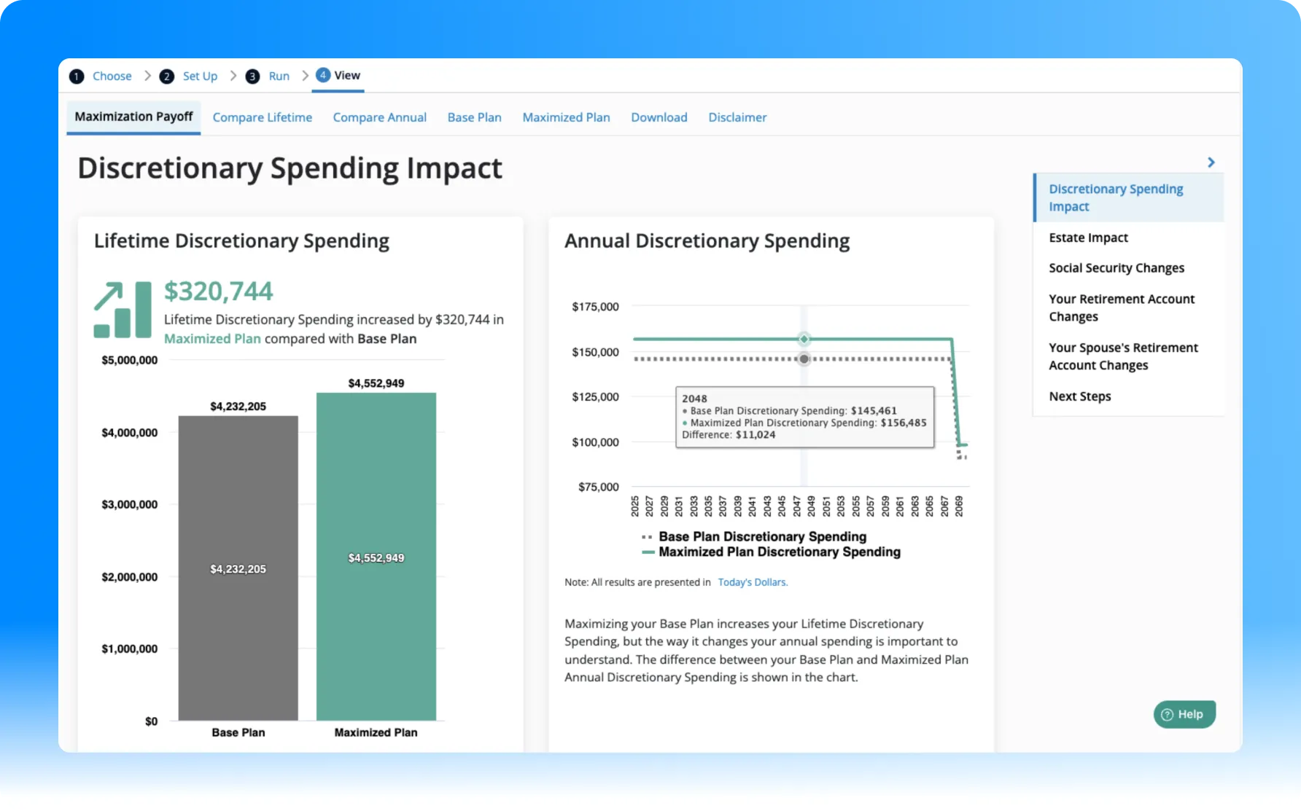
Task: Click the chevron between Set Up and Run
Action: click(x=233, y=76)
